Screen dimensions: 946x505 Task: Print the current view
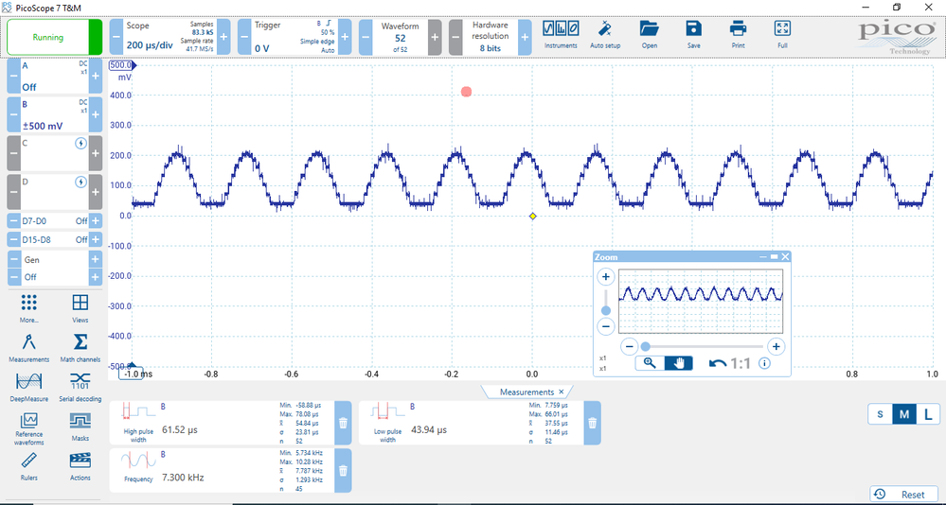click(738, 35)
